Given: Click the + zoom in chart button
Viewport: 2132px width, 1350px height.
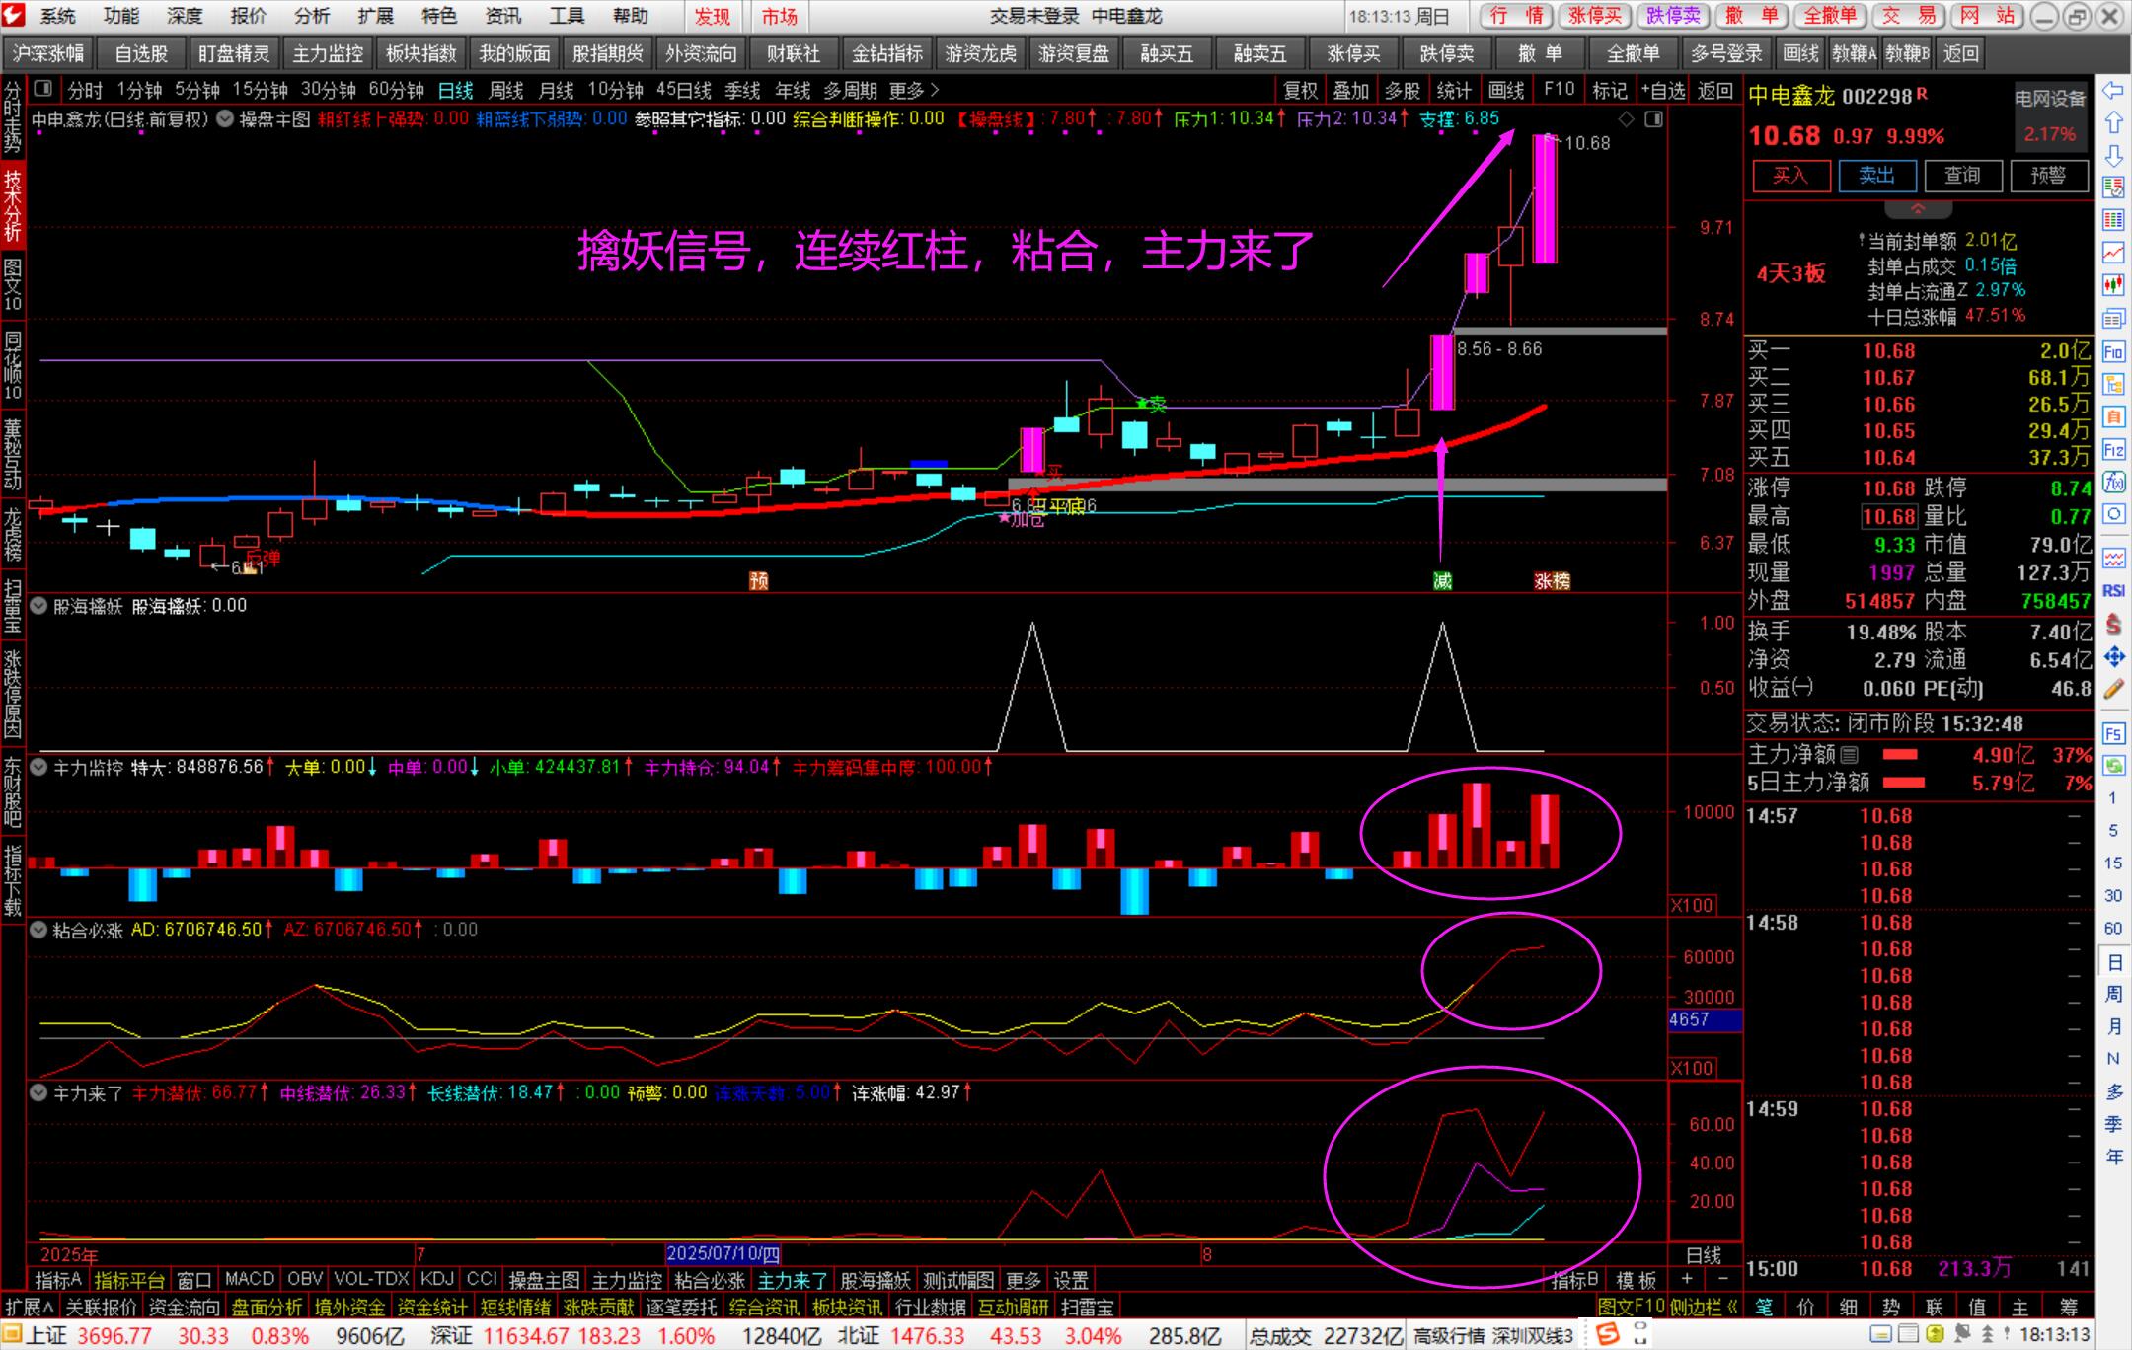Looking at the screenshot, I should click(x=1687, y=1279).
